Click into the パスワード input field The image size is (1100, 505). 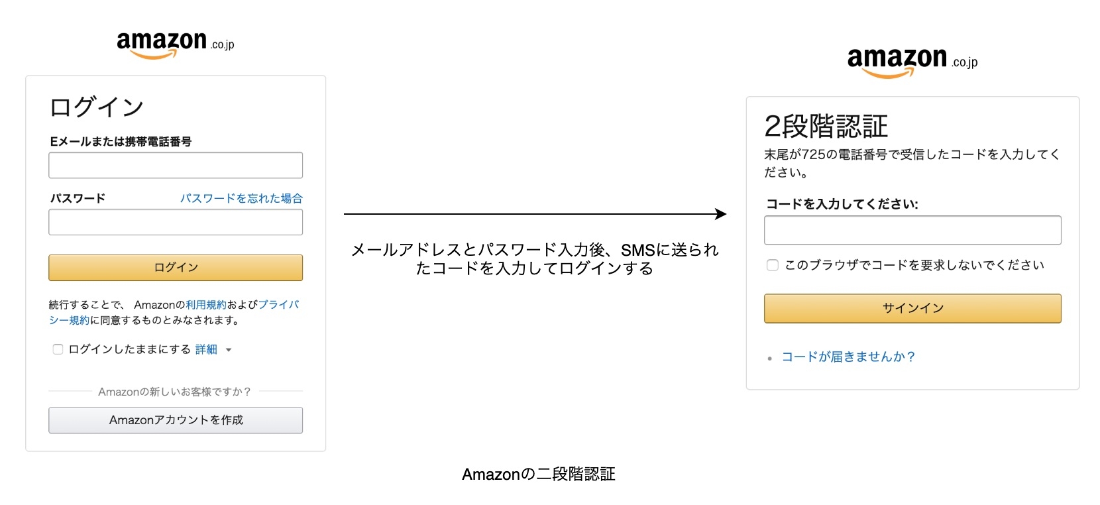click(176, 222)
